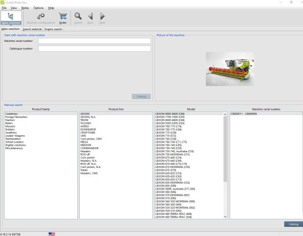Select Corn picker, CMS product line
This screenshot has width=303, height=236.
tap(116, 139)
